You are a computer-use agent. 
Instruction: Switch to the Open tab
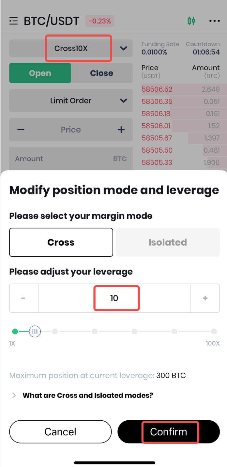pos(40,73)
